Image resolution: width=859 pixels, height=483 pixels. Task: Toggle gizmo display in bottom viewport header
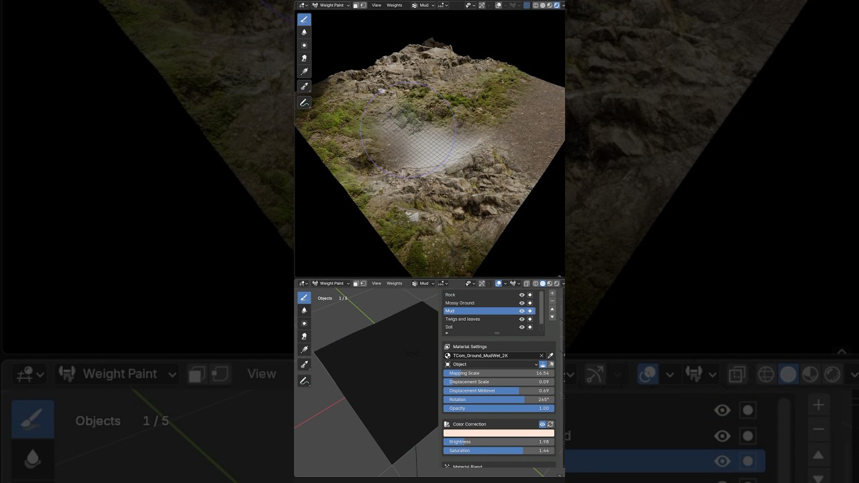click(x=481, y=283)
